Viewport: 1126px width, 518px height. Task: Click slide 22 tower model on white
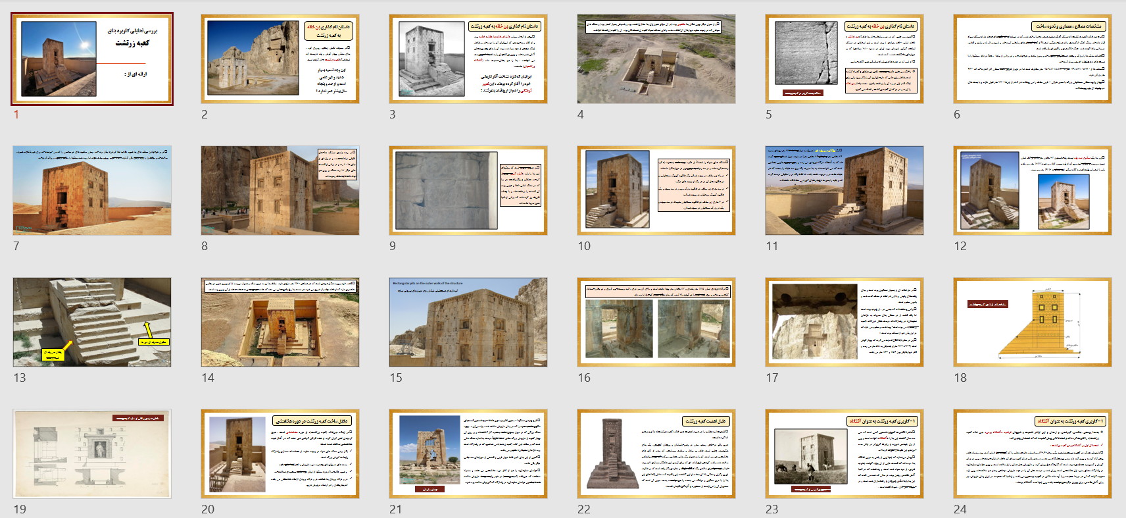pyautogui.click(x=656, y=453)
